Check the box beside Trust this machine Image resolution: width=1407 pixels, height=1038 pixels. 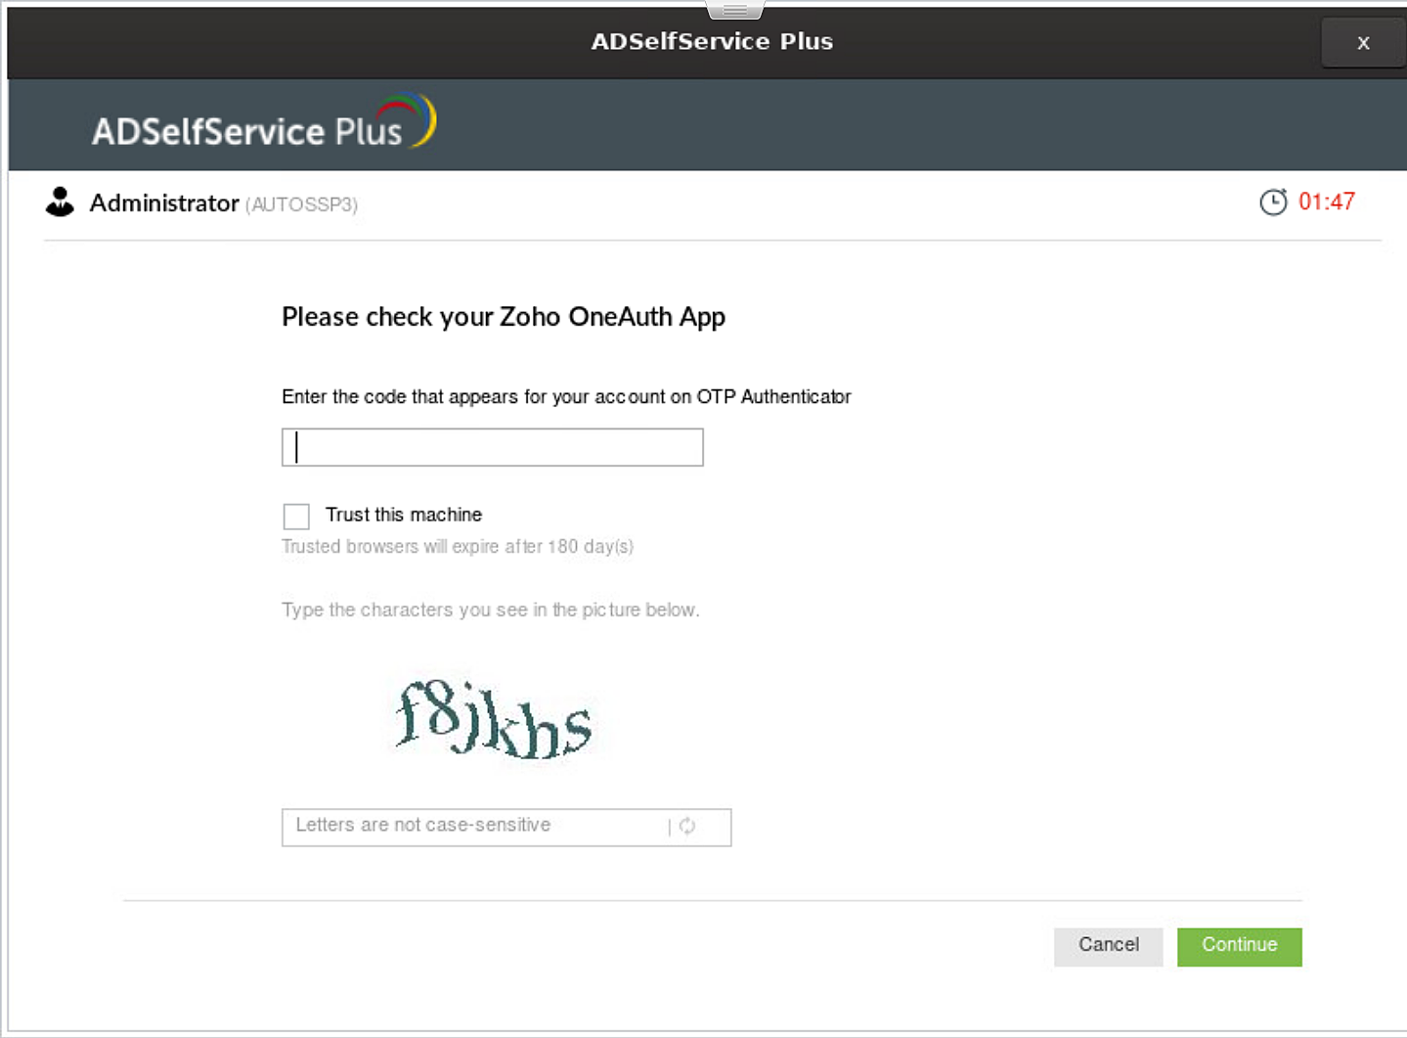point(295,516)
